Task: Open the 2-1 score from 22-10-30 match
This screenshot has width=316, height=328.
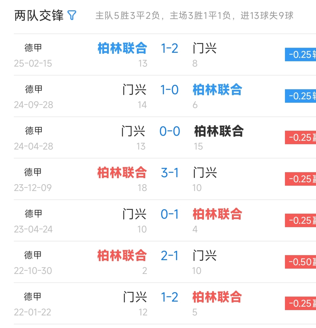Action: click(x=169, y=256)
